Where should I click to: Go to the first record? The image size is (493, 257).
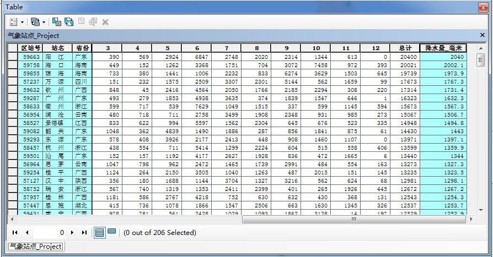(14, 233)
